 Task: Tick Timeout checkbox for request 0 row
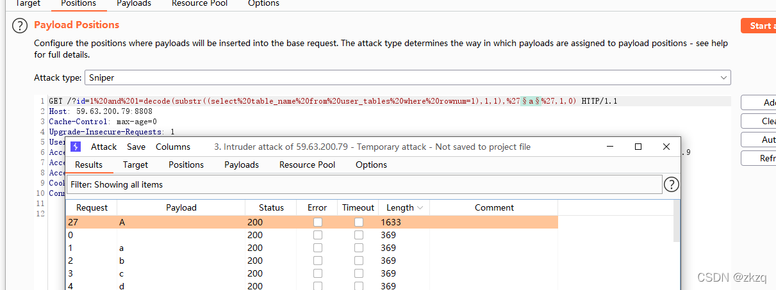359,235
